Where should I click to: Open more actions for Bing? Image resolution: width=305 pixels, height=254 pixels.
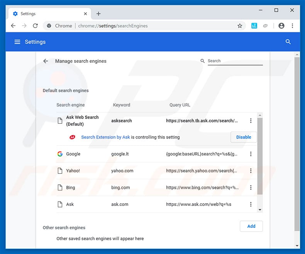tap(251, 187)
